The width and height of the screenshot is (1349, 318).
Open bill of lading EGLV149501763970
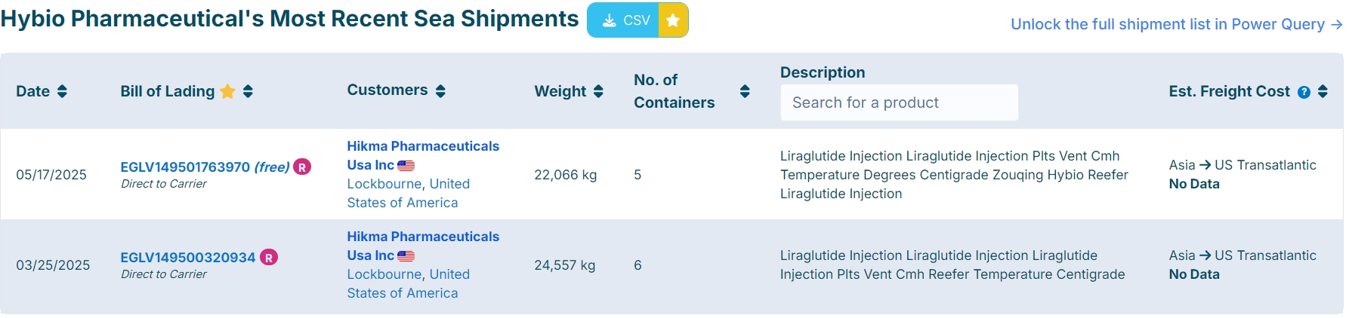[x=185, y=167]
